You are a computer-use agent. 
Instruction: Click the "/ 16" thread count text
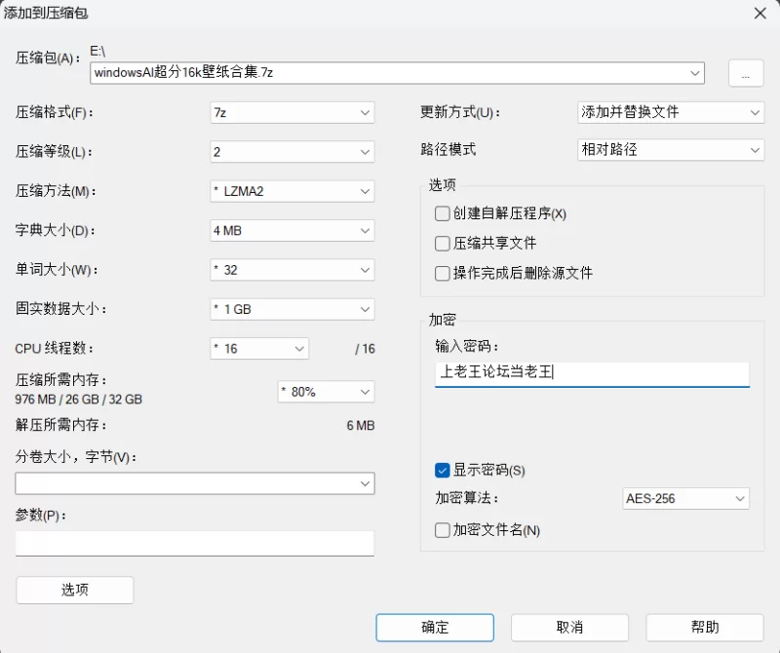click(x=365, y=349)
